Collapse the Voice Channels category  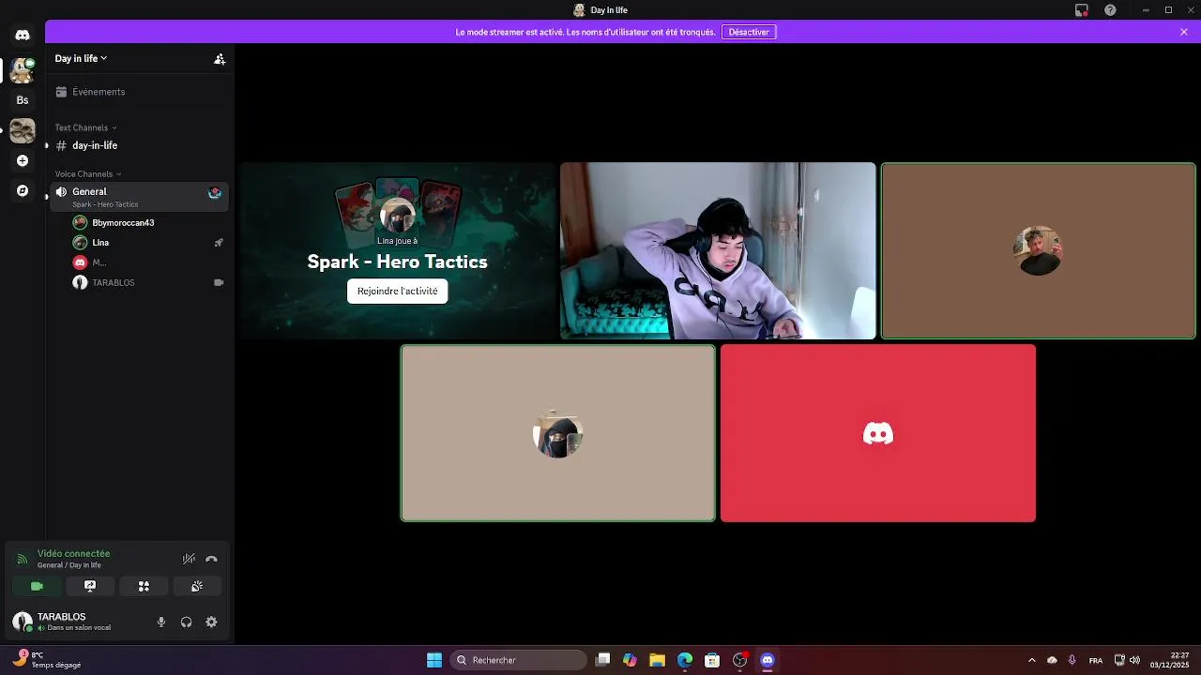coord(88,173)
